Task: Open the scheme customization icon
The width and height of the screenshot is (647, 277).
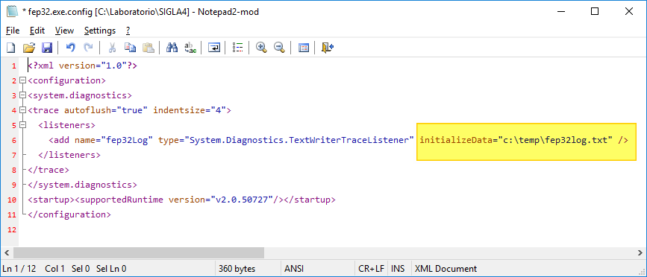Action: point(303,48)
